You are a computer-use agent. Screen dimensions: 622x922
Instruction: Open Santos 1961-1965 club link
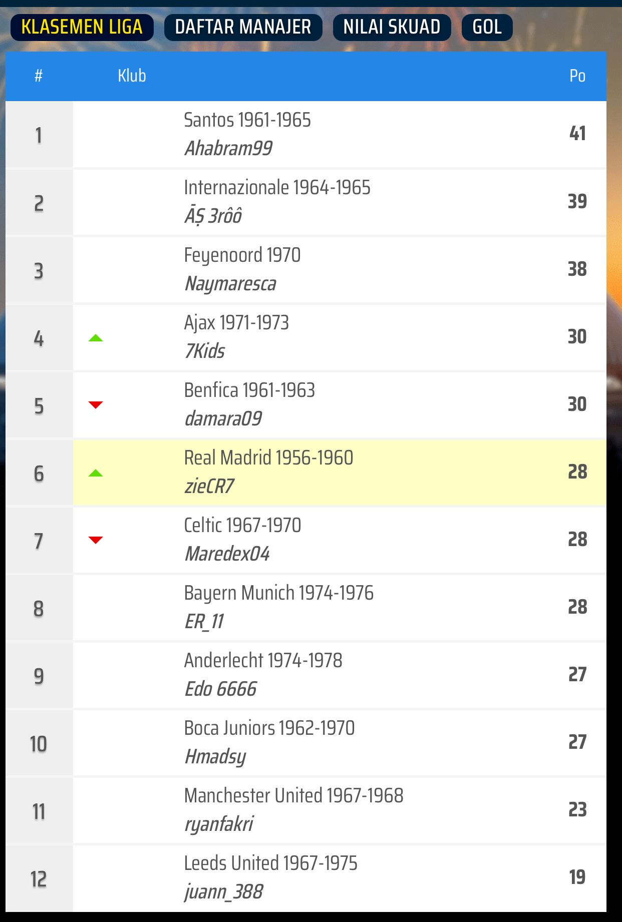point(247,120)
